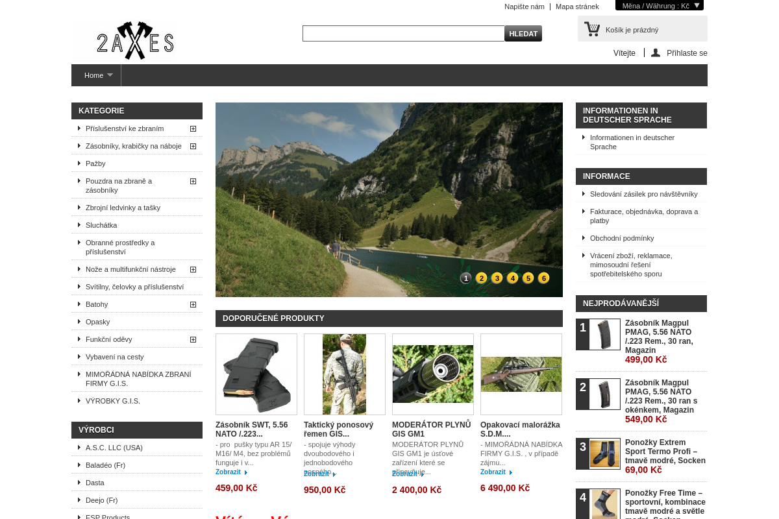The height and width of the screenshot is (519, 779).
Task: Click into the search text field
Action: tap(403, 34)
